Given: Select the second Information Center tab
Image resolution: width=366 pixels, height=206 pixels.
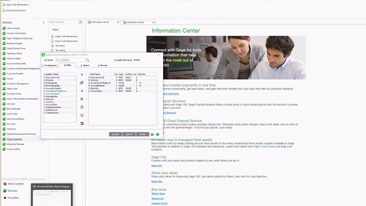Looking at the screenshot, I should click(135, 22).
